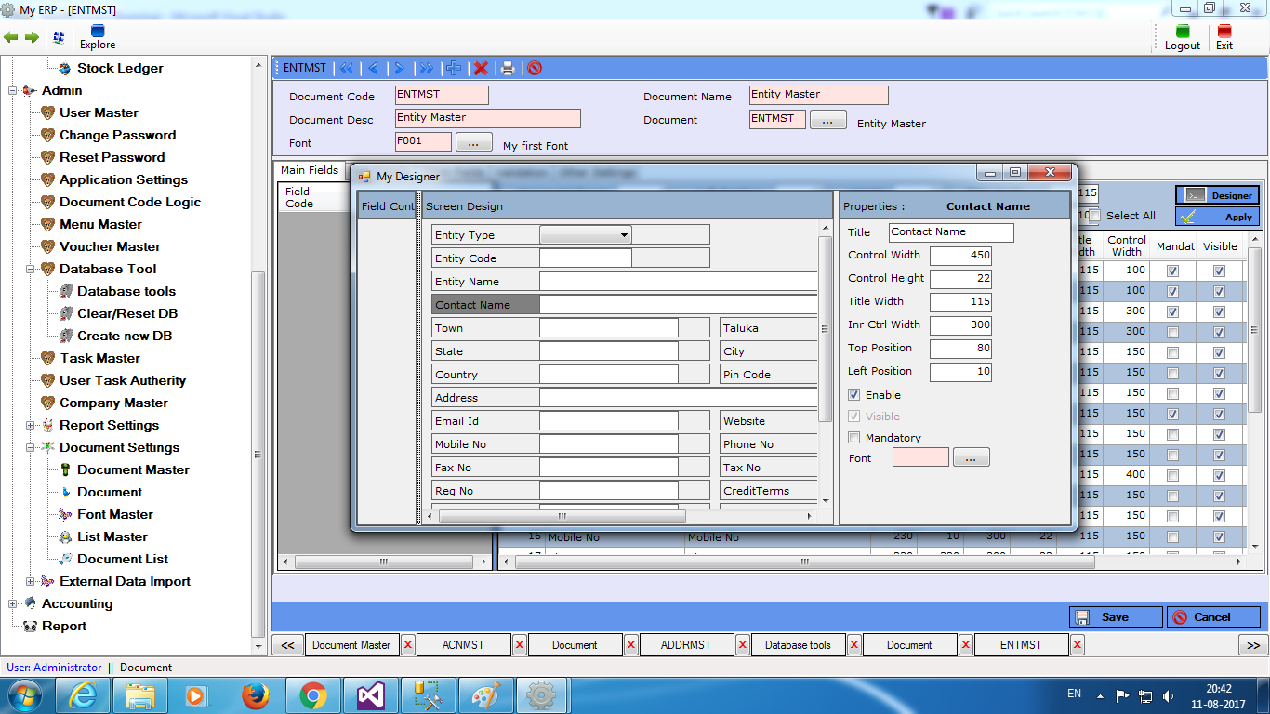
Task: Tick the Mandatory checkbox in Properties
Action: (854, 438)
